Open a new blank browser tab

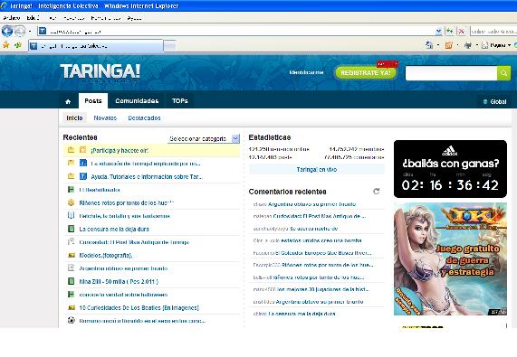(x=170, y=46)
